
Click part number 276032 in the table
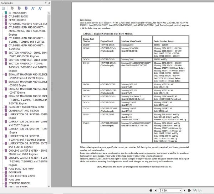pos(86,123)
